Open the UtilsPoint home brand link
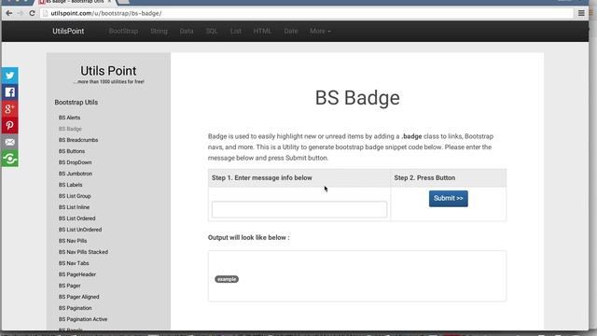This screenshot has height=336, width=597. tap(68, 31)
